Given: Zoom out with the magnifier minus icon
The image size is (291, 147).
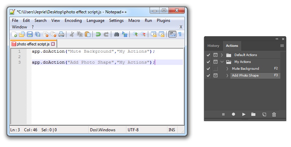Looking at the screenshot, I should coord(143,34).
